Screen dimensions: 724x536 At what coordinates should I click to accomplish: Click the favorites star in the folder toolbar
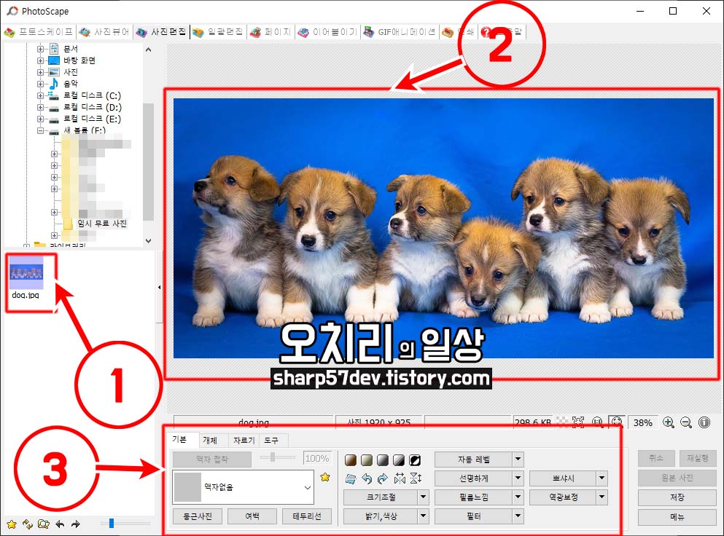[12, 524]
